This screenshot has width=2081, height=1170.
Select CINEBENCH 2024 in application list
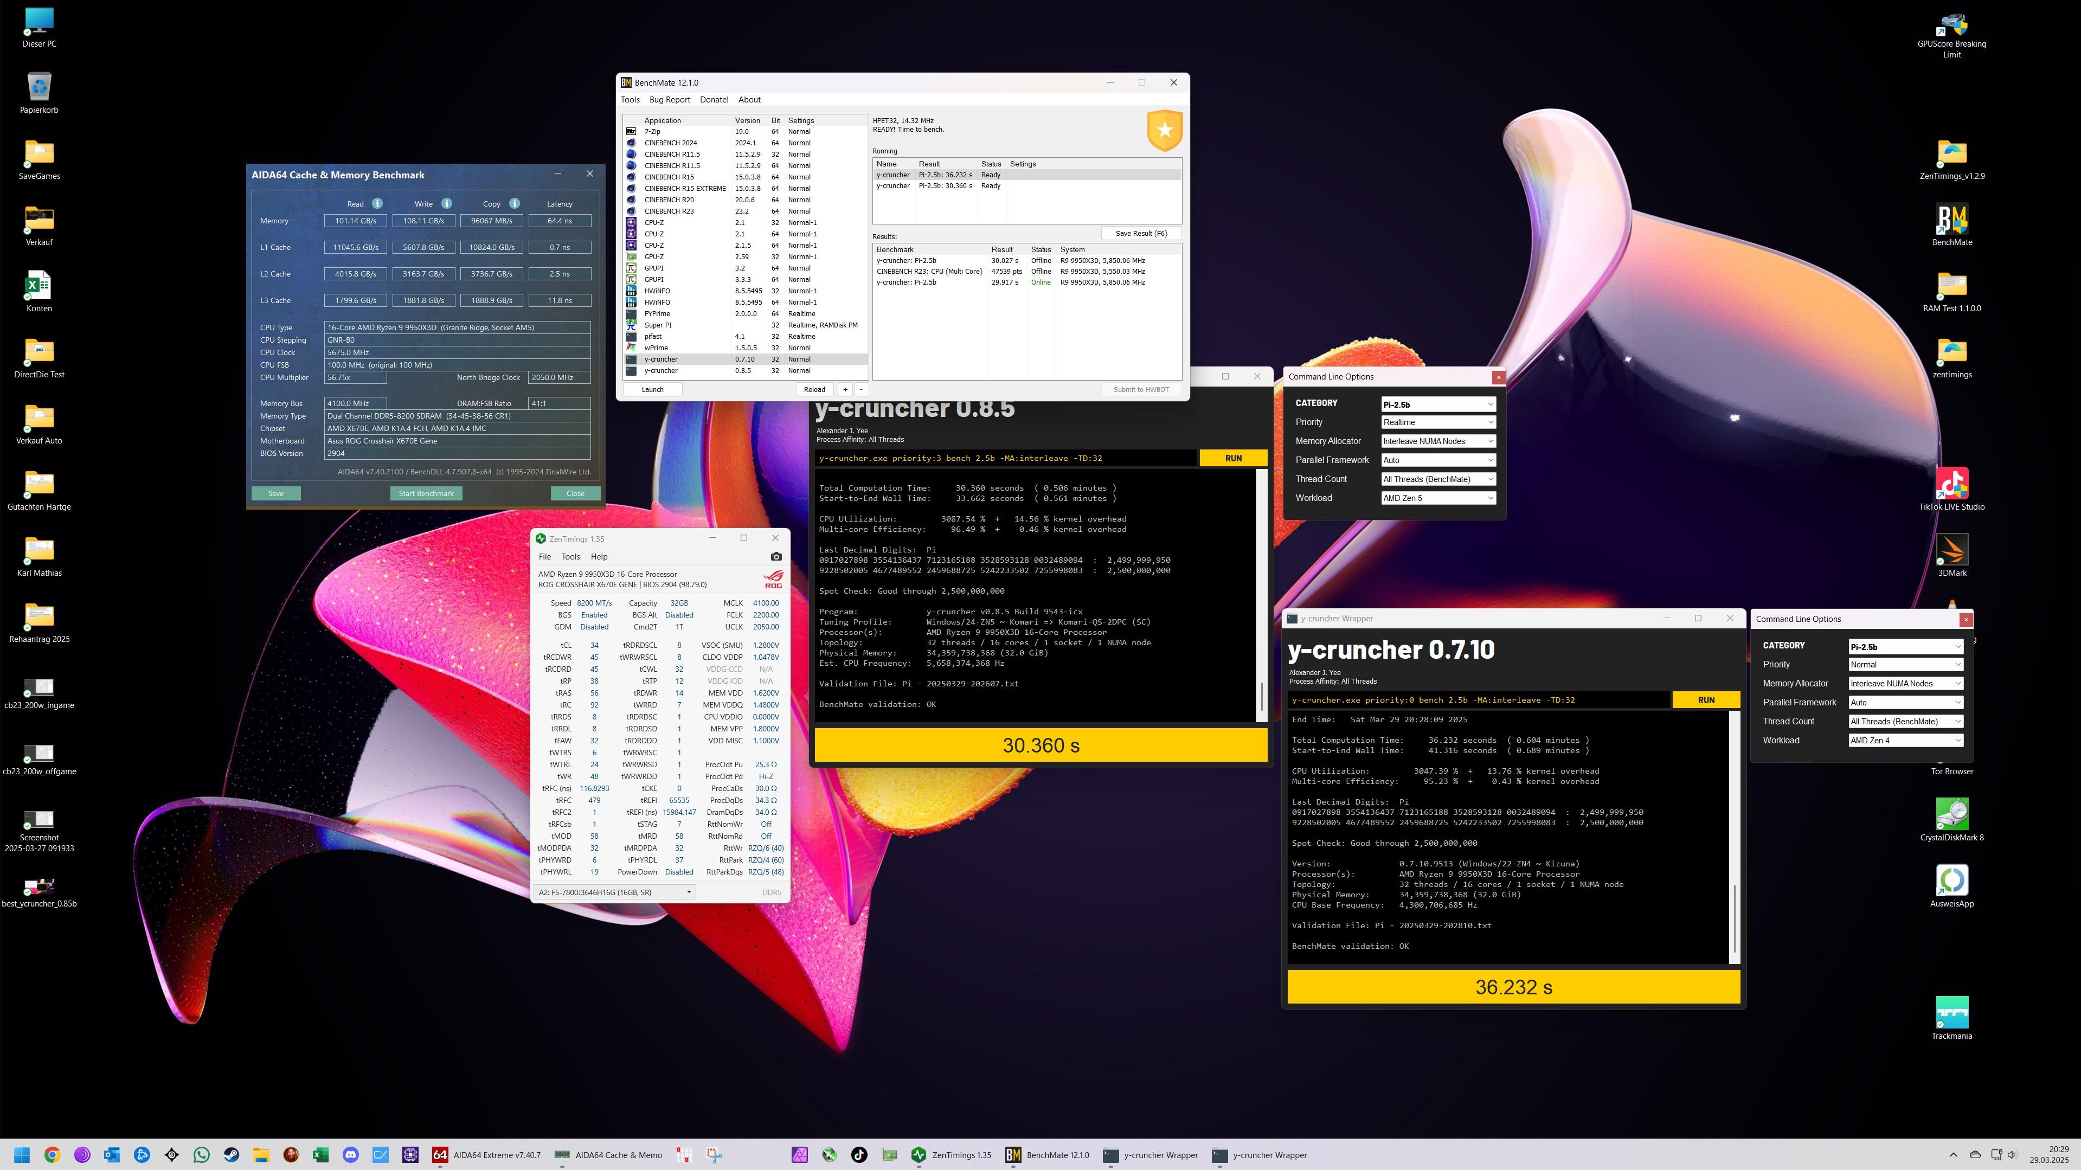tap(745, 143)
